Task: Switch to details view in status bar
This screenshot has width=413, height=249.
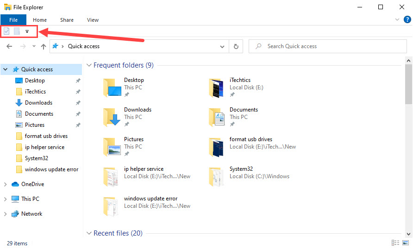Action: pos(395,243)
